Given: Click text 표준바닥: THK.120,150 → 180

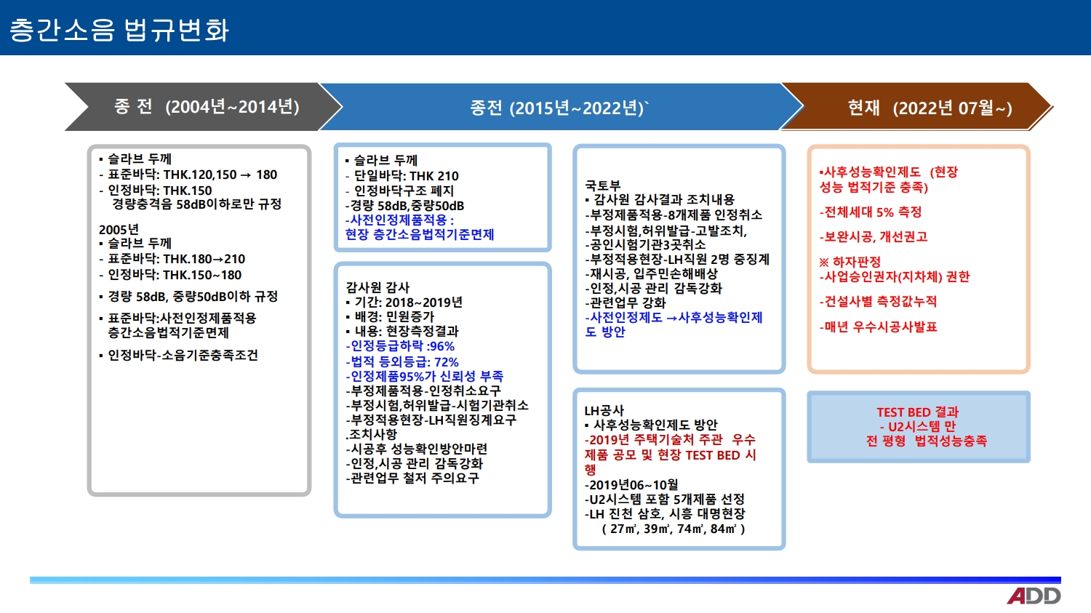Looking at the screenshot, I should point(193,175).
